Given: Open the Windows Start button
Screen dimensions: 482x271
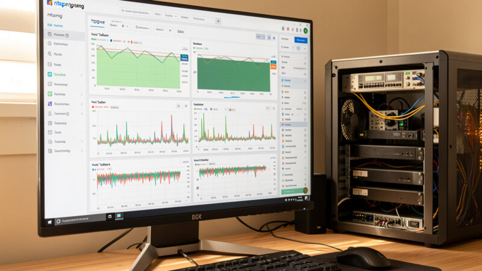Looking at the screenshot, I should pyautogui.click(x=49, y=222).
